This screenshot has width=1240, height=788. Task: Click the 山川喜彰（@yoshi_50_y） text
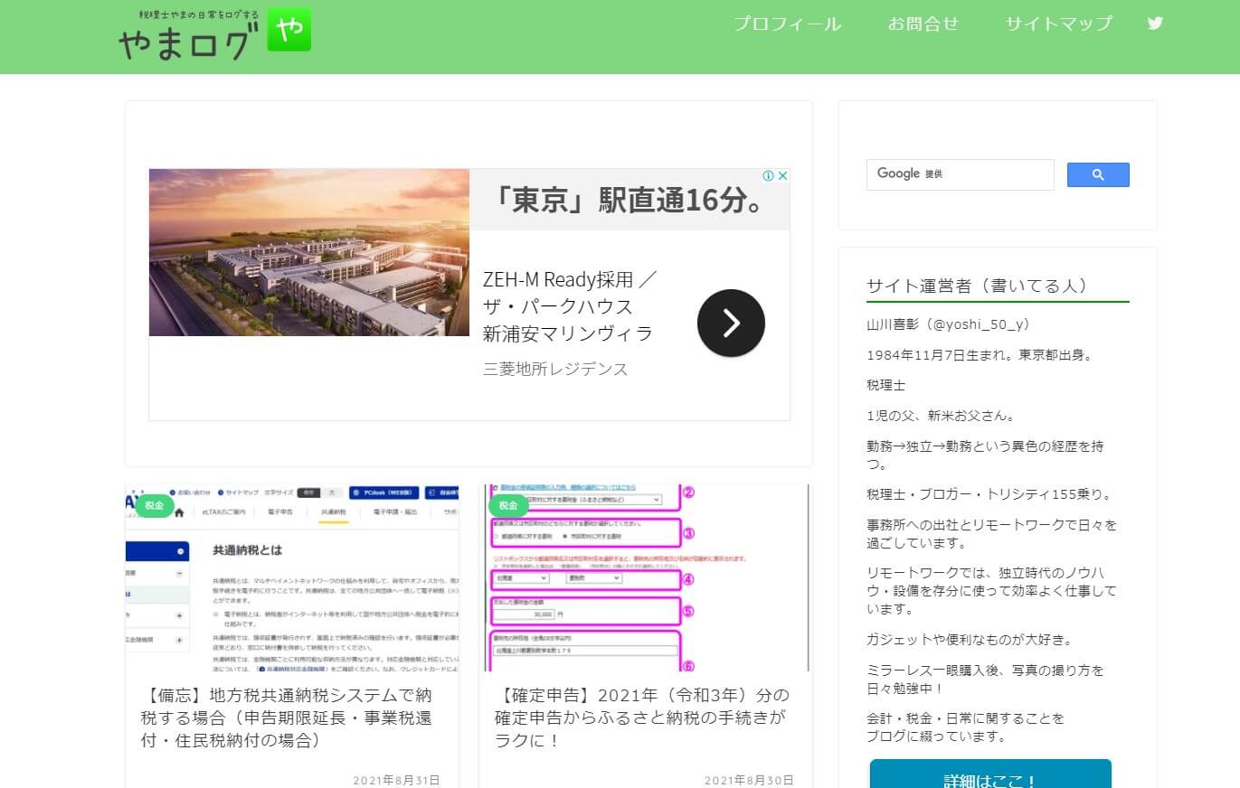click(948, 324)
